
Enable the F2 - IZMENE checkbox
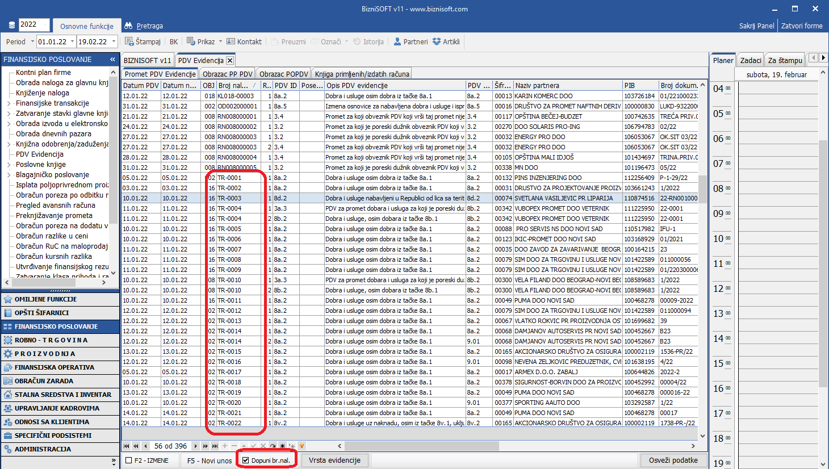coord(129,460)
